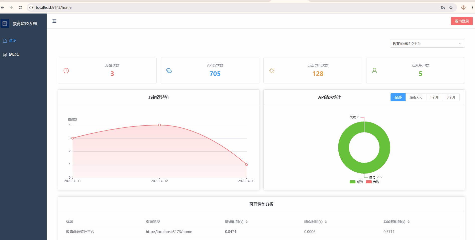The image size is (475, 240).
Task: Click the response time value 0.0006
Action: (310, 232)
